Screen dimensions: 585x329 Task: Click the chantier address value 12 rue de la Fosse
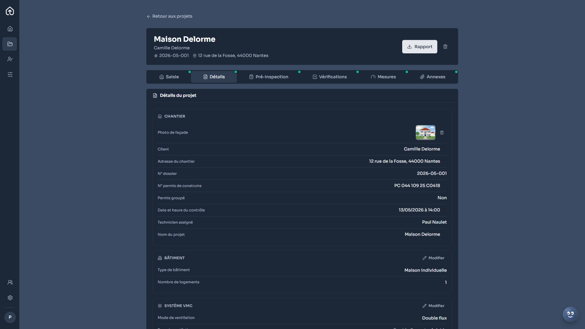[404, 161]
